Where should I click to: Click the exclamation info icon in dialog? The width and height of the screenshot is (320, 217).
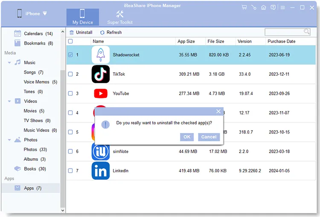105,125
